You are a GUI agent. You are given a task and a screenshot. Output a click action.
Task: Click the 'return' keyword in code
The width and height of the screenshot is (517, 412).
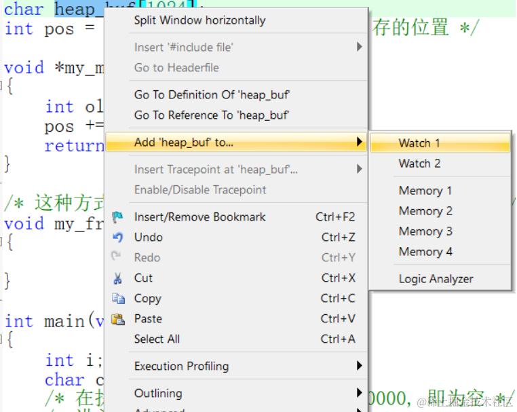[x=74, y=146]
